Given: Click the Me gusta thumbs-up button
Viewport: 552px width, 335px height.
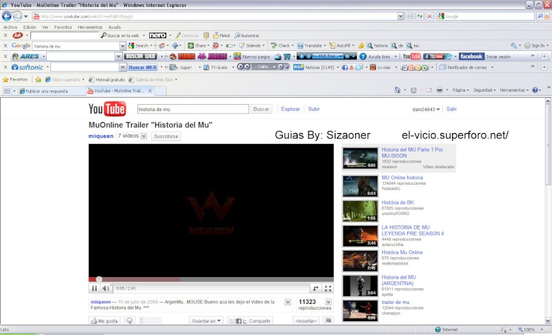Looking at the screenshot, I should point(105,321).
